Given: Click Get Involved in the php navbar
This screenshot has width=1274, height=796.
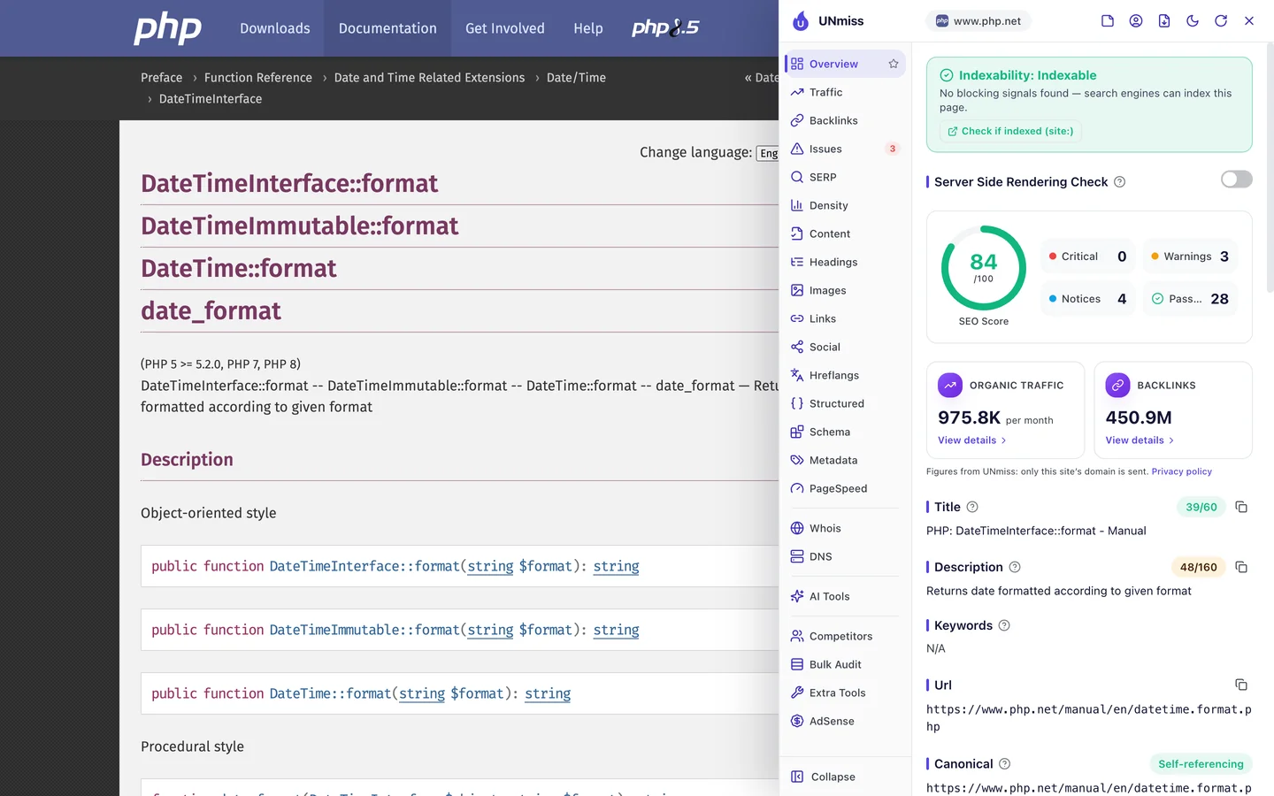Looking at the screenshot, I should [x=505, y=28].
